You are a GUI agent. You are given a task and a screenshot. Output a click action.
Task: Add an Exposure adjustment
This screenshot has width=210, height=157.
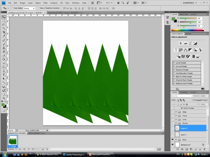coord(195,43)
